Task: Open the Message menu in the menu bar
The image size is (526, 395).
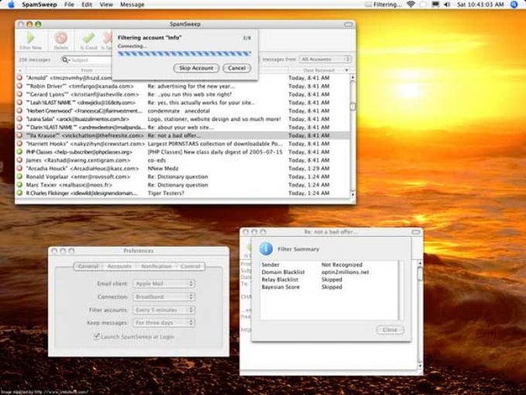Action: coord(132,5)
